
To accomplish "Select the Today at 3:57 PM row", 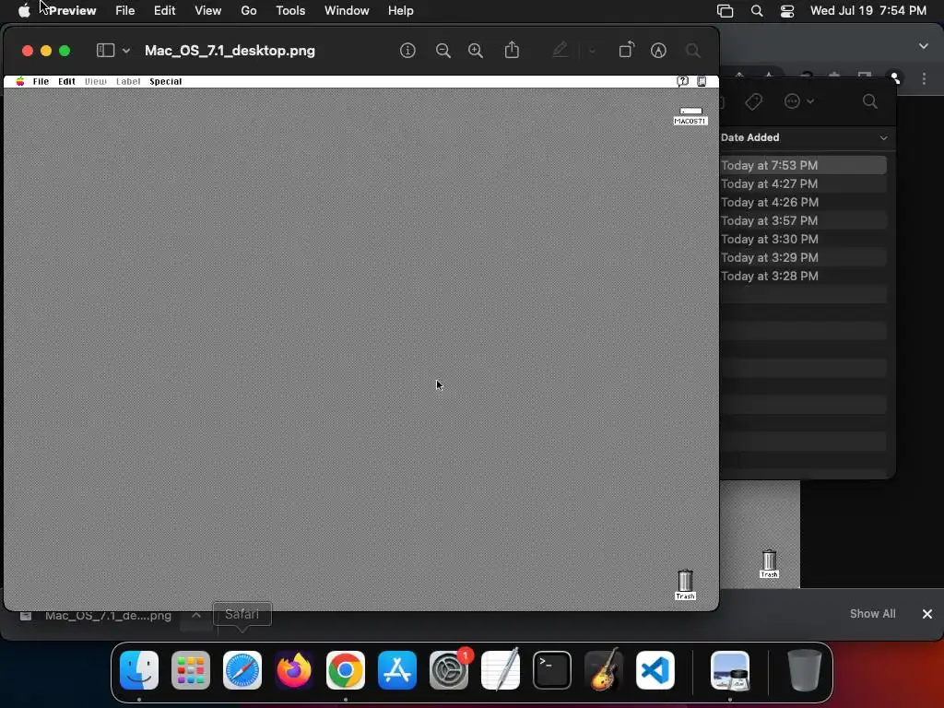I will click(803, 220).
